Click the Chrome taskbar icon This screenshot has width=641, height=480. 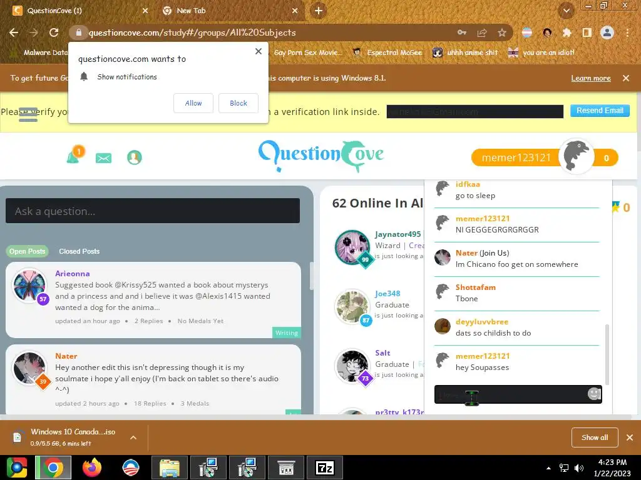[x=53, y=467]
